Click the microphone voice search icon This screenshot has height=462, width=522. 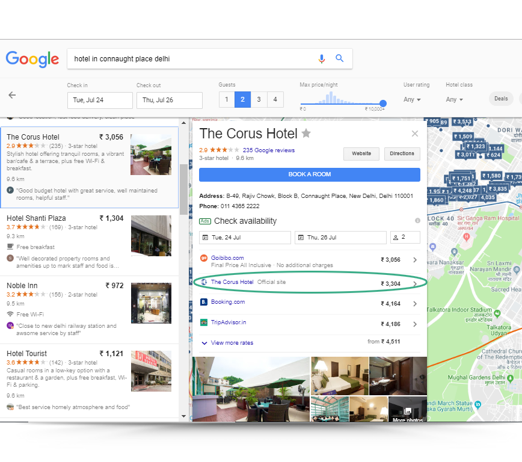[321, 58]
